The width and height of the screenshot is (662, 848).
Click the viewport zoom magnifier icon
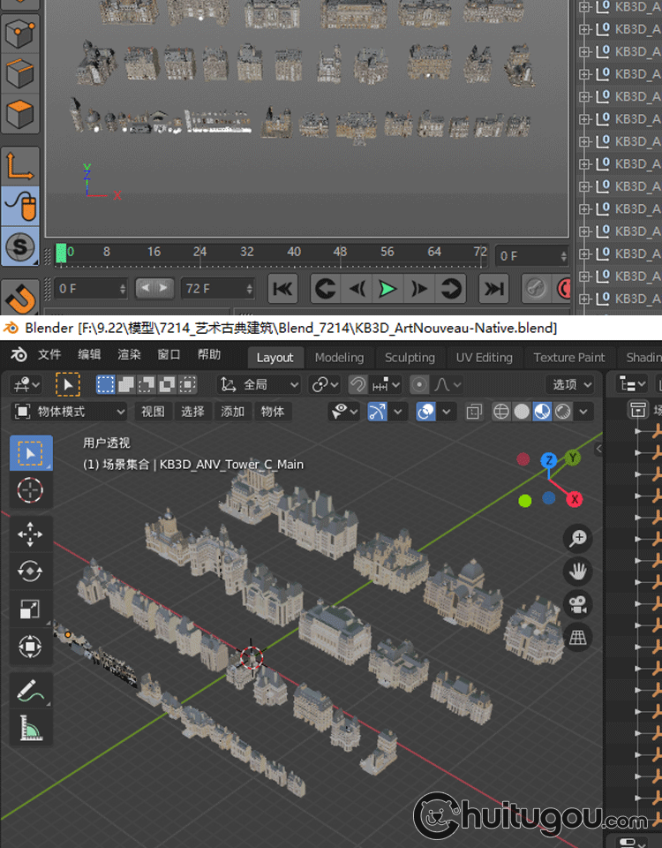(x=578, y=538)
